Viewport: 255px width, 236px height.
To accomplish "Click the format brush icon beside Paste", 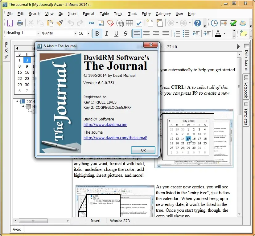I will 60,23.
